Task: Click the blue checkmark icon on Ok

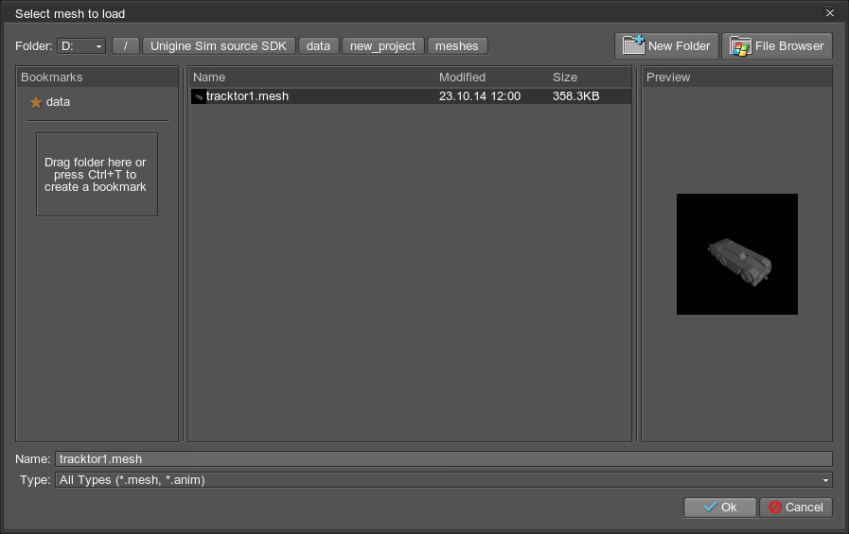Action: coord(710,507)
